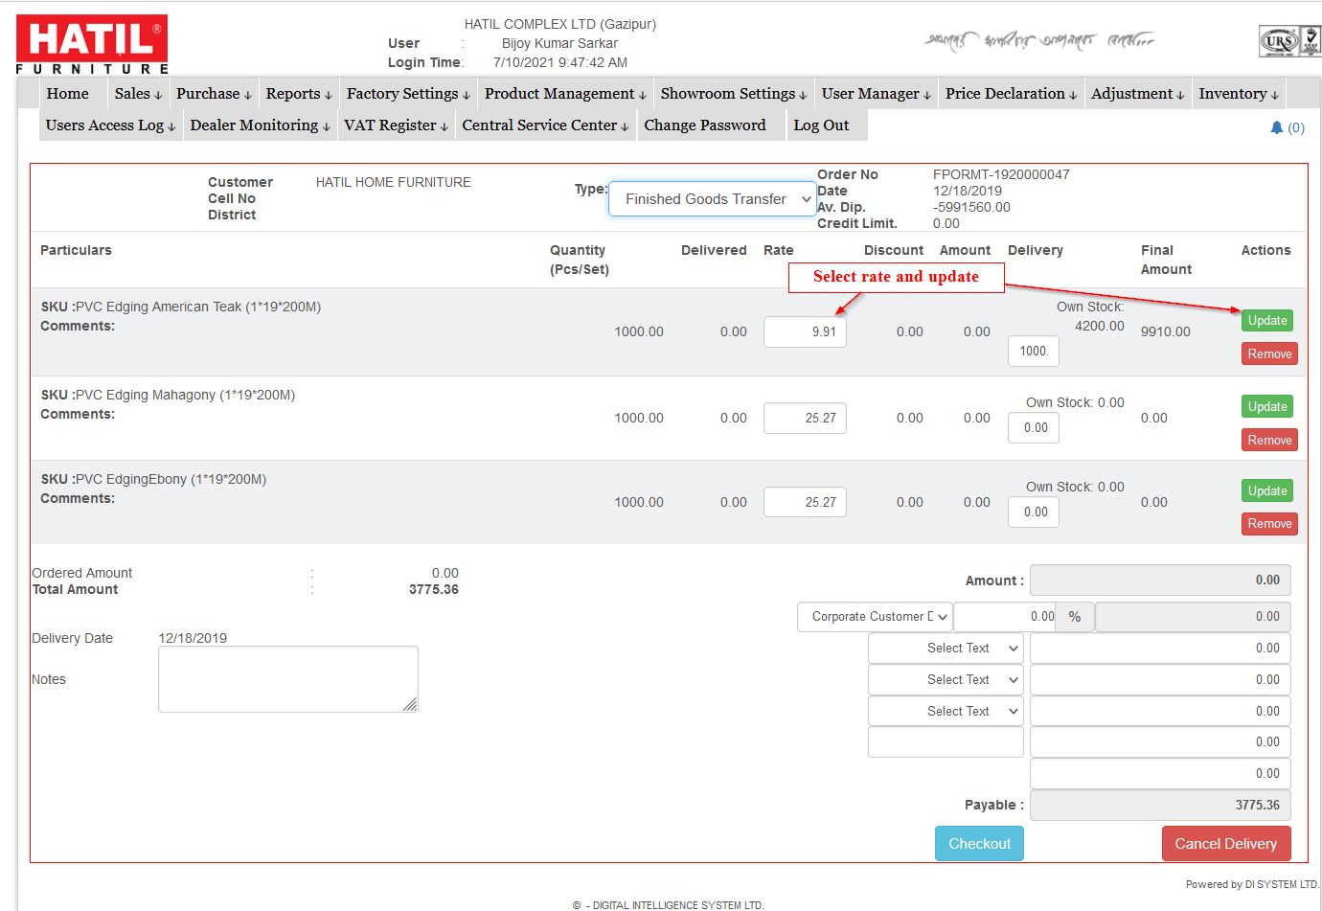The width and height of the screenshot is (1322, 911).
Task: Click the Payable field showing 3775.36
Action: pyautogui.click(x=1160, y=806)
